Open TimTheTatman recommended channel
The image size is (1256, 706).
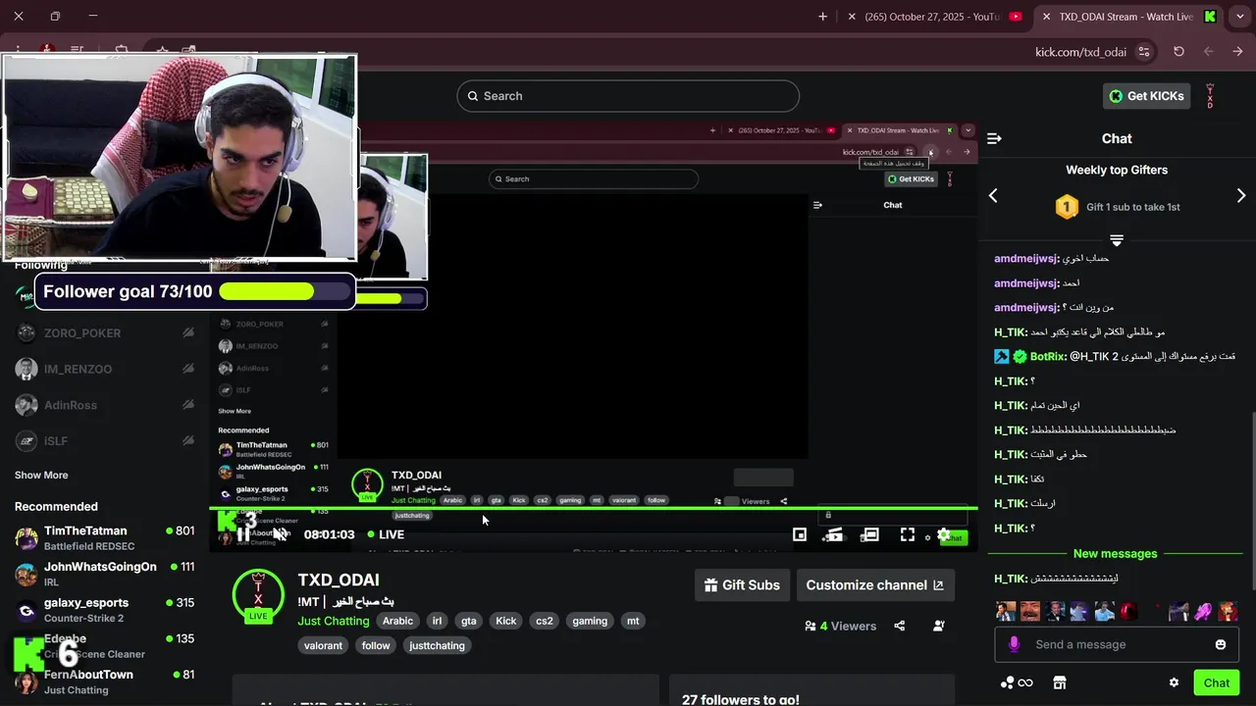click(104, 538)
